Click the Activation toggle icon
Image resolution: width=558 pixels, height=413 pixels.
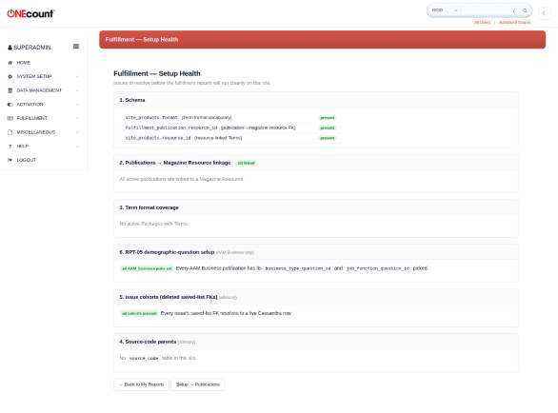pos(10,105)
